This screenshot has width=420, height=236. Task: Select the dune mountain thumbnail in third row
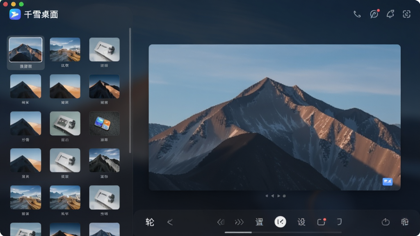point(25,123)
